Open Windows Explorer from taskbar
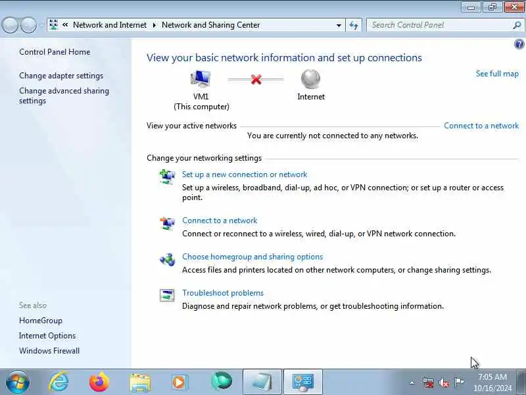526x395 pixels. point(140,382)
